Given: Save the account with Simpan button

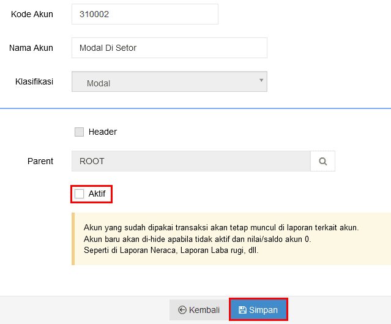Looking at the screenshot, I should point(258,310).
